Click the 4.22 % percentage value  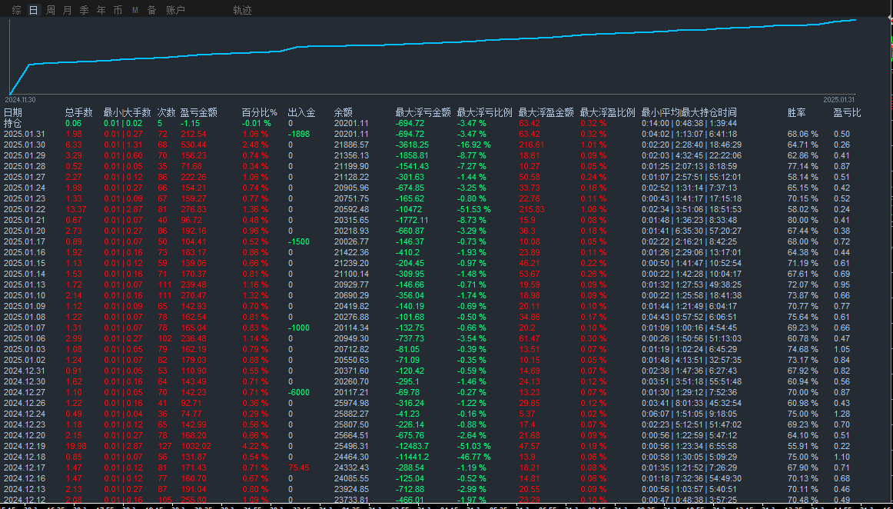[x=255, y=446]
